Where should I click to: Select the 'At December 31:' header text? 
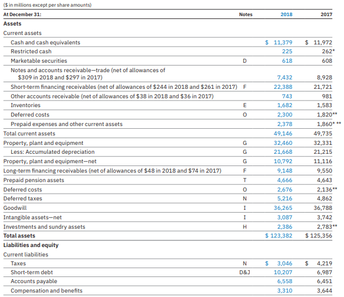[x=22, y=14]
